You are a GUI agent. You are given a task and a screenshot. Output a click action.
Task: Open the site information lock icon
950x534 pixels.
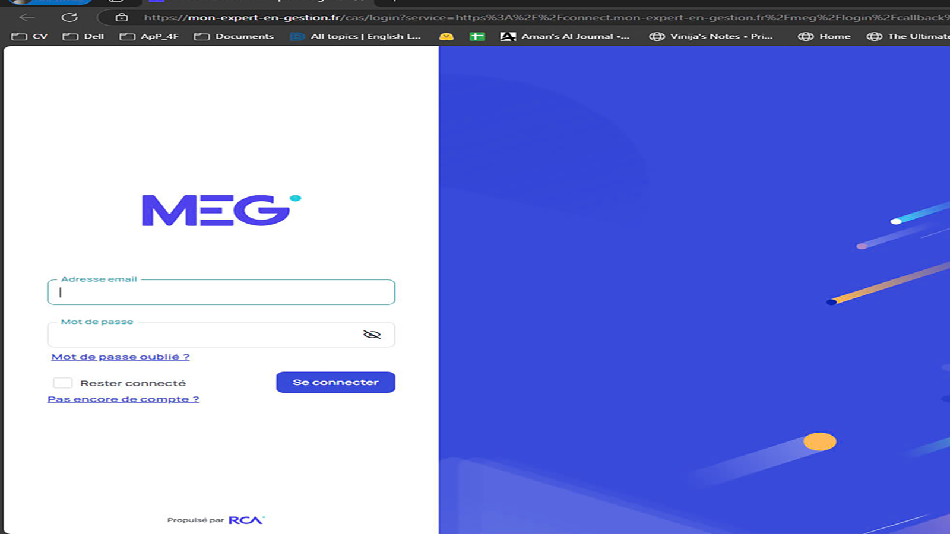tap(122, 17)
